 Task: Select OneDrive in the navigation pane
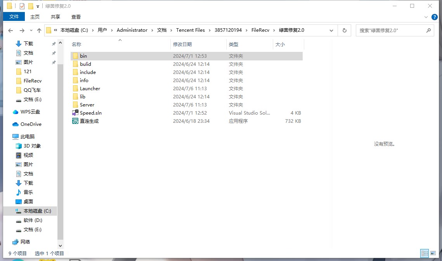(x=31, y=124)
